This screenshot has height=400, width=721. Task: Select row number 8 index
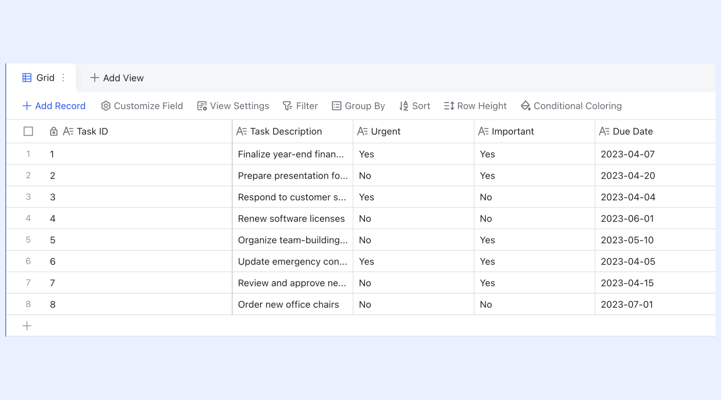[28, 304]
